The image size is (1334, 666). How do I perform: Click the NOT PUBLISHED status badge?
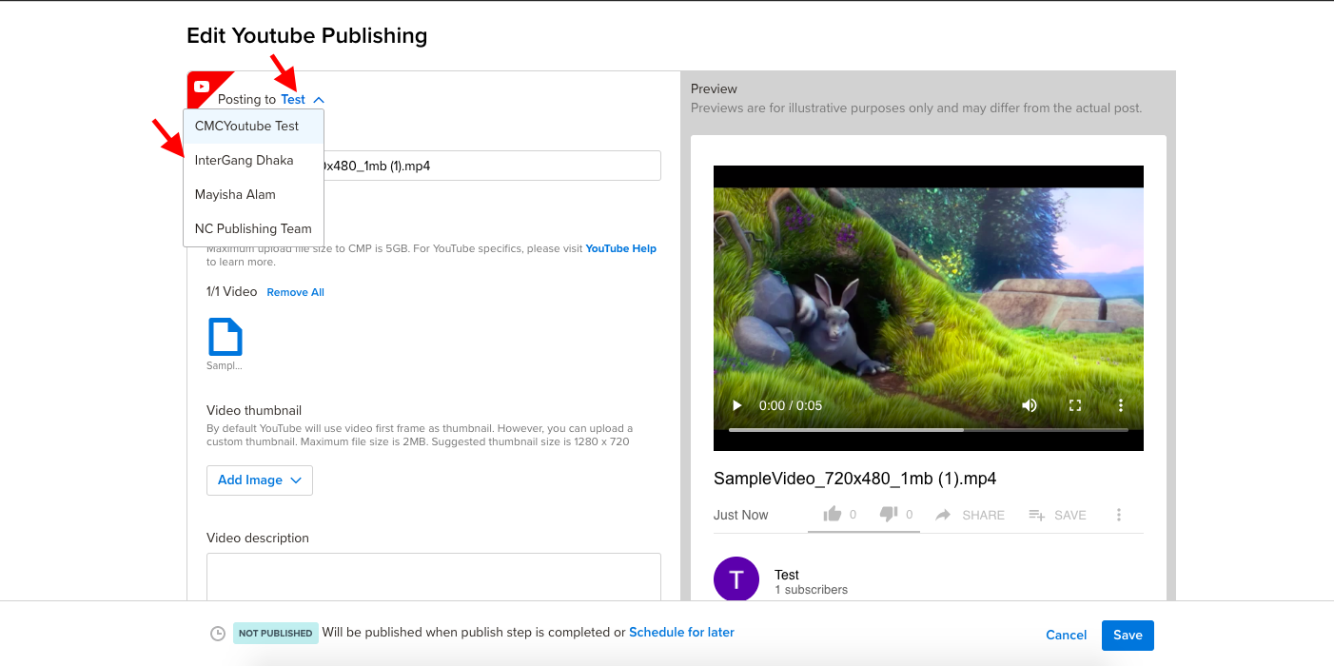pos(276,633)
